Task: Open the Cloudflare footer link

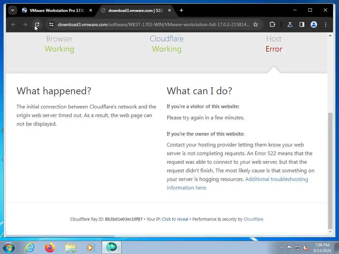Action: click(x=253, y=219)
